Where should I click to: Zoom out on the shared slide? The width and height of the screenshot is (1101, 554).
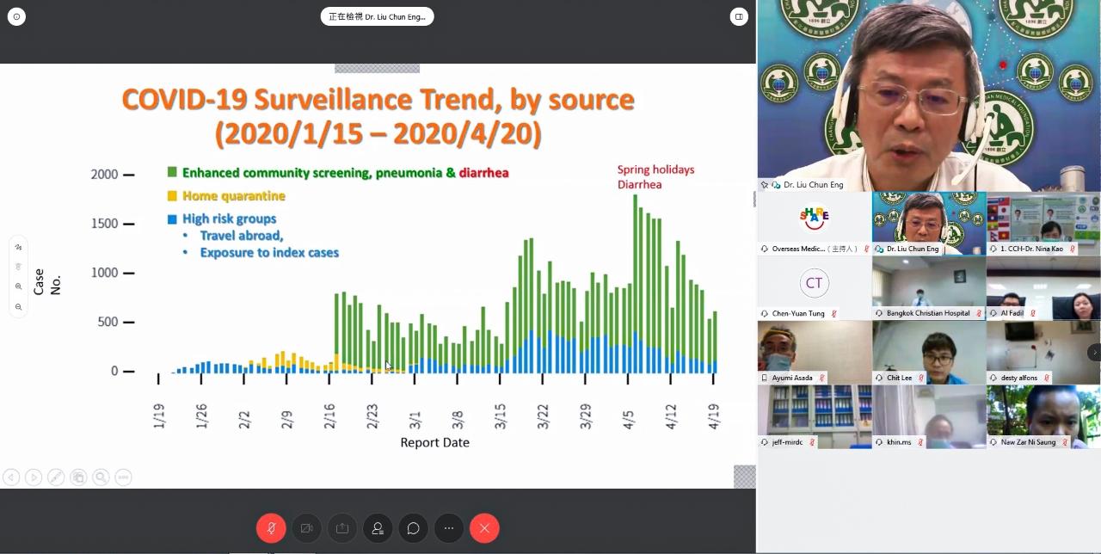pos(19,307)
